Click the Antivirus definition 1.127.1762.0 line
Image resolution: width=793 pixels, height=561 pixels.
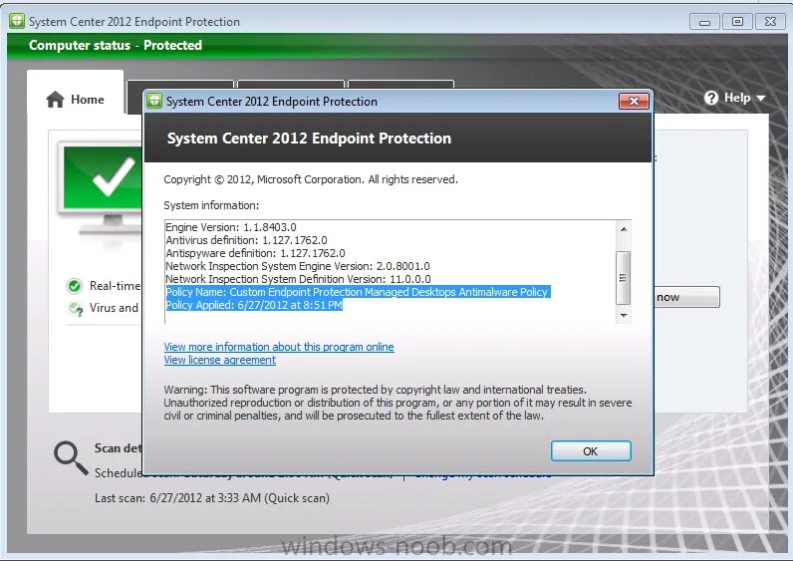coord(246,240)
